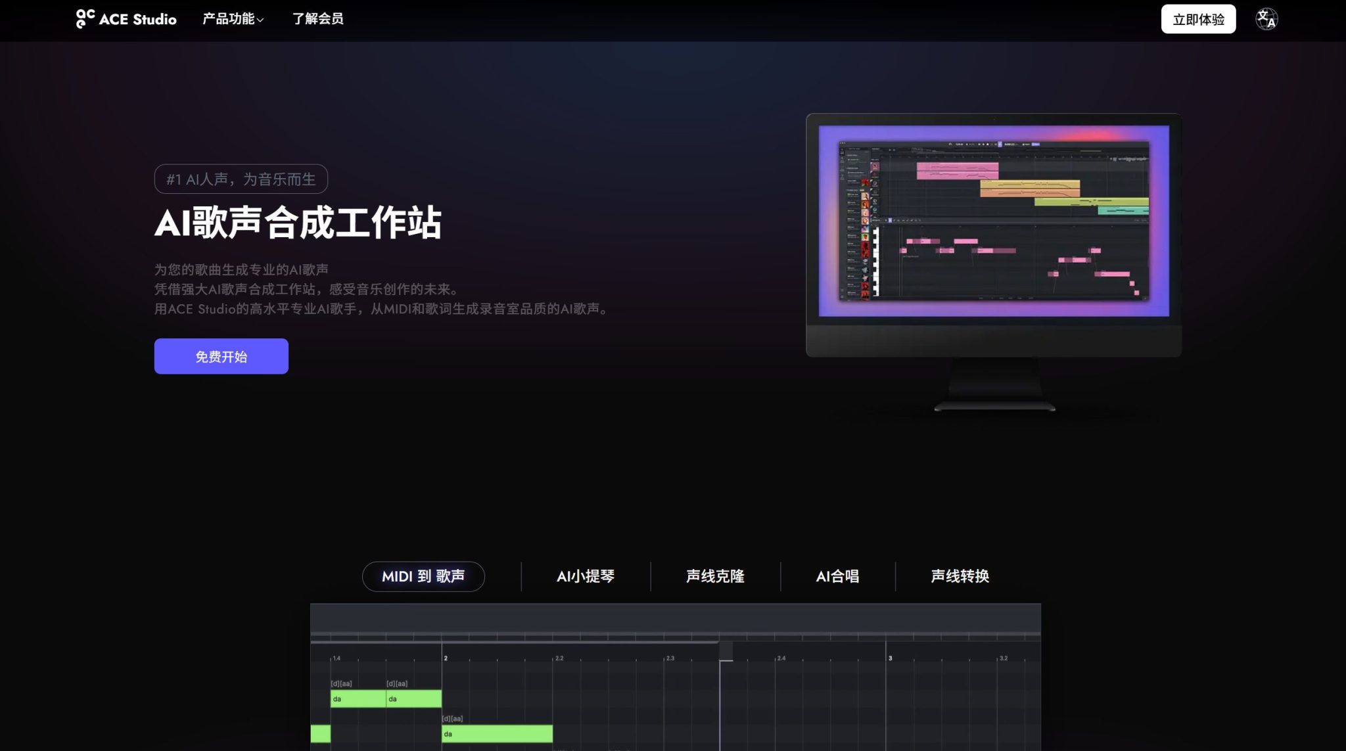Open the language translation globe icon
This screenshot has width=1346, height=751.
pos(1266,19)
